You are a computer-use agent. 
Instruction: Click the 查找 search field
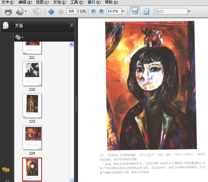point(171,11)
